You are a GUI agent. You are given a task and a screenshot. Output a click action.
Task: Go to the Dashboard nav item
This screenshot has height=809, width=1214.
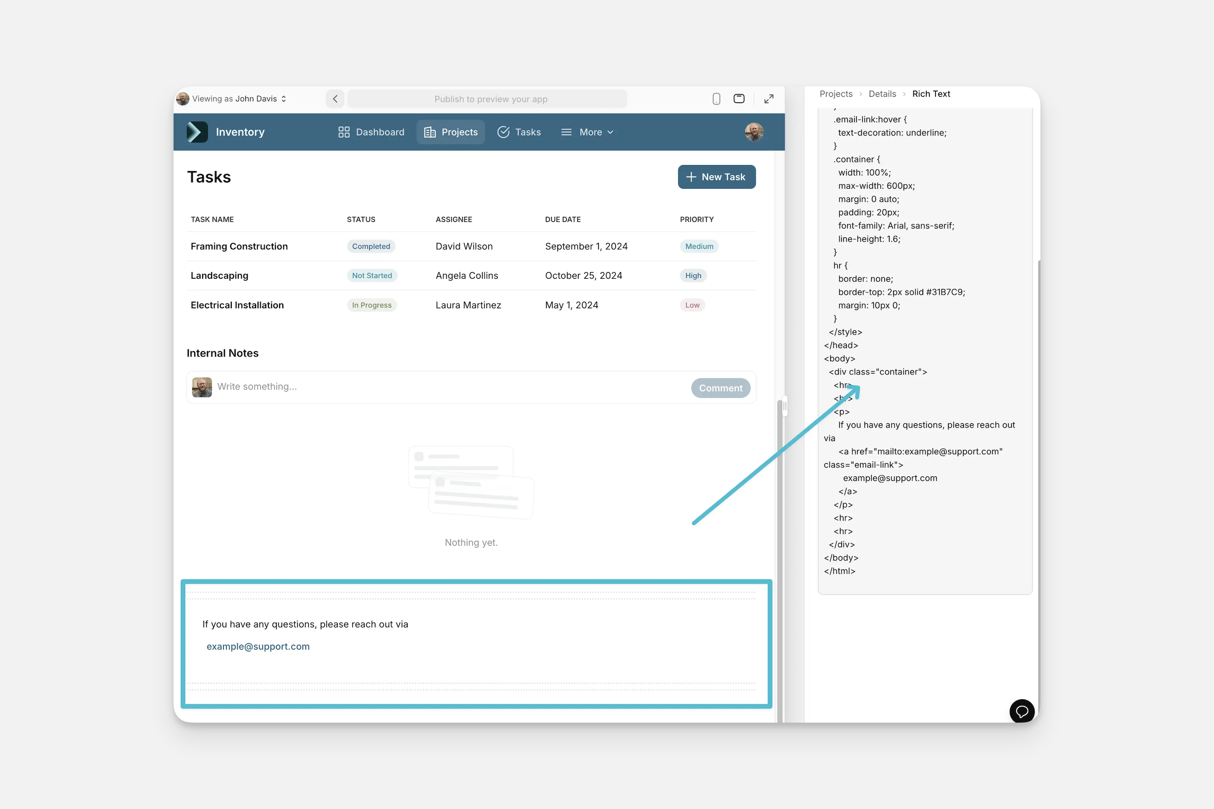click(372, 132)
